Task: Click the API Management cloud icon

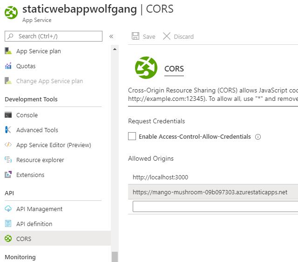Action: [x=8, y=209]
